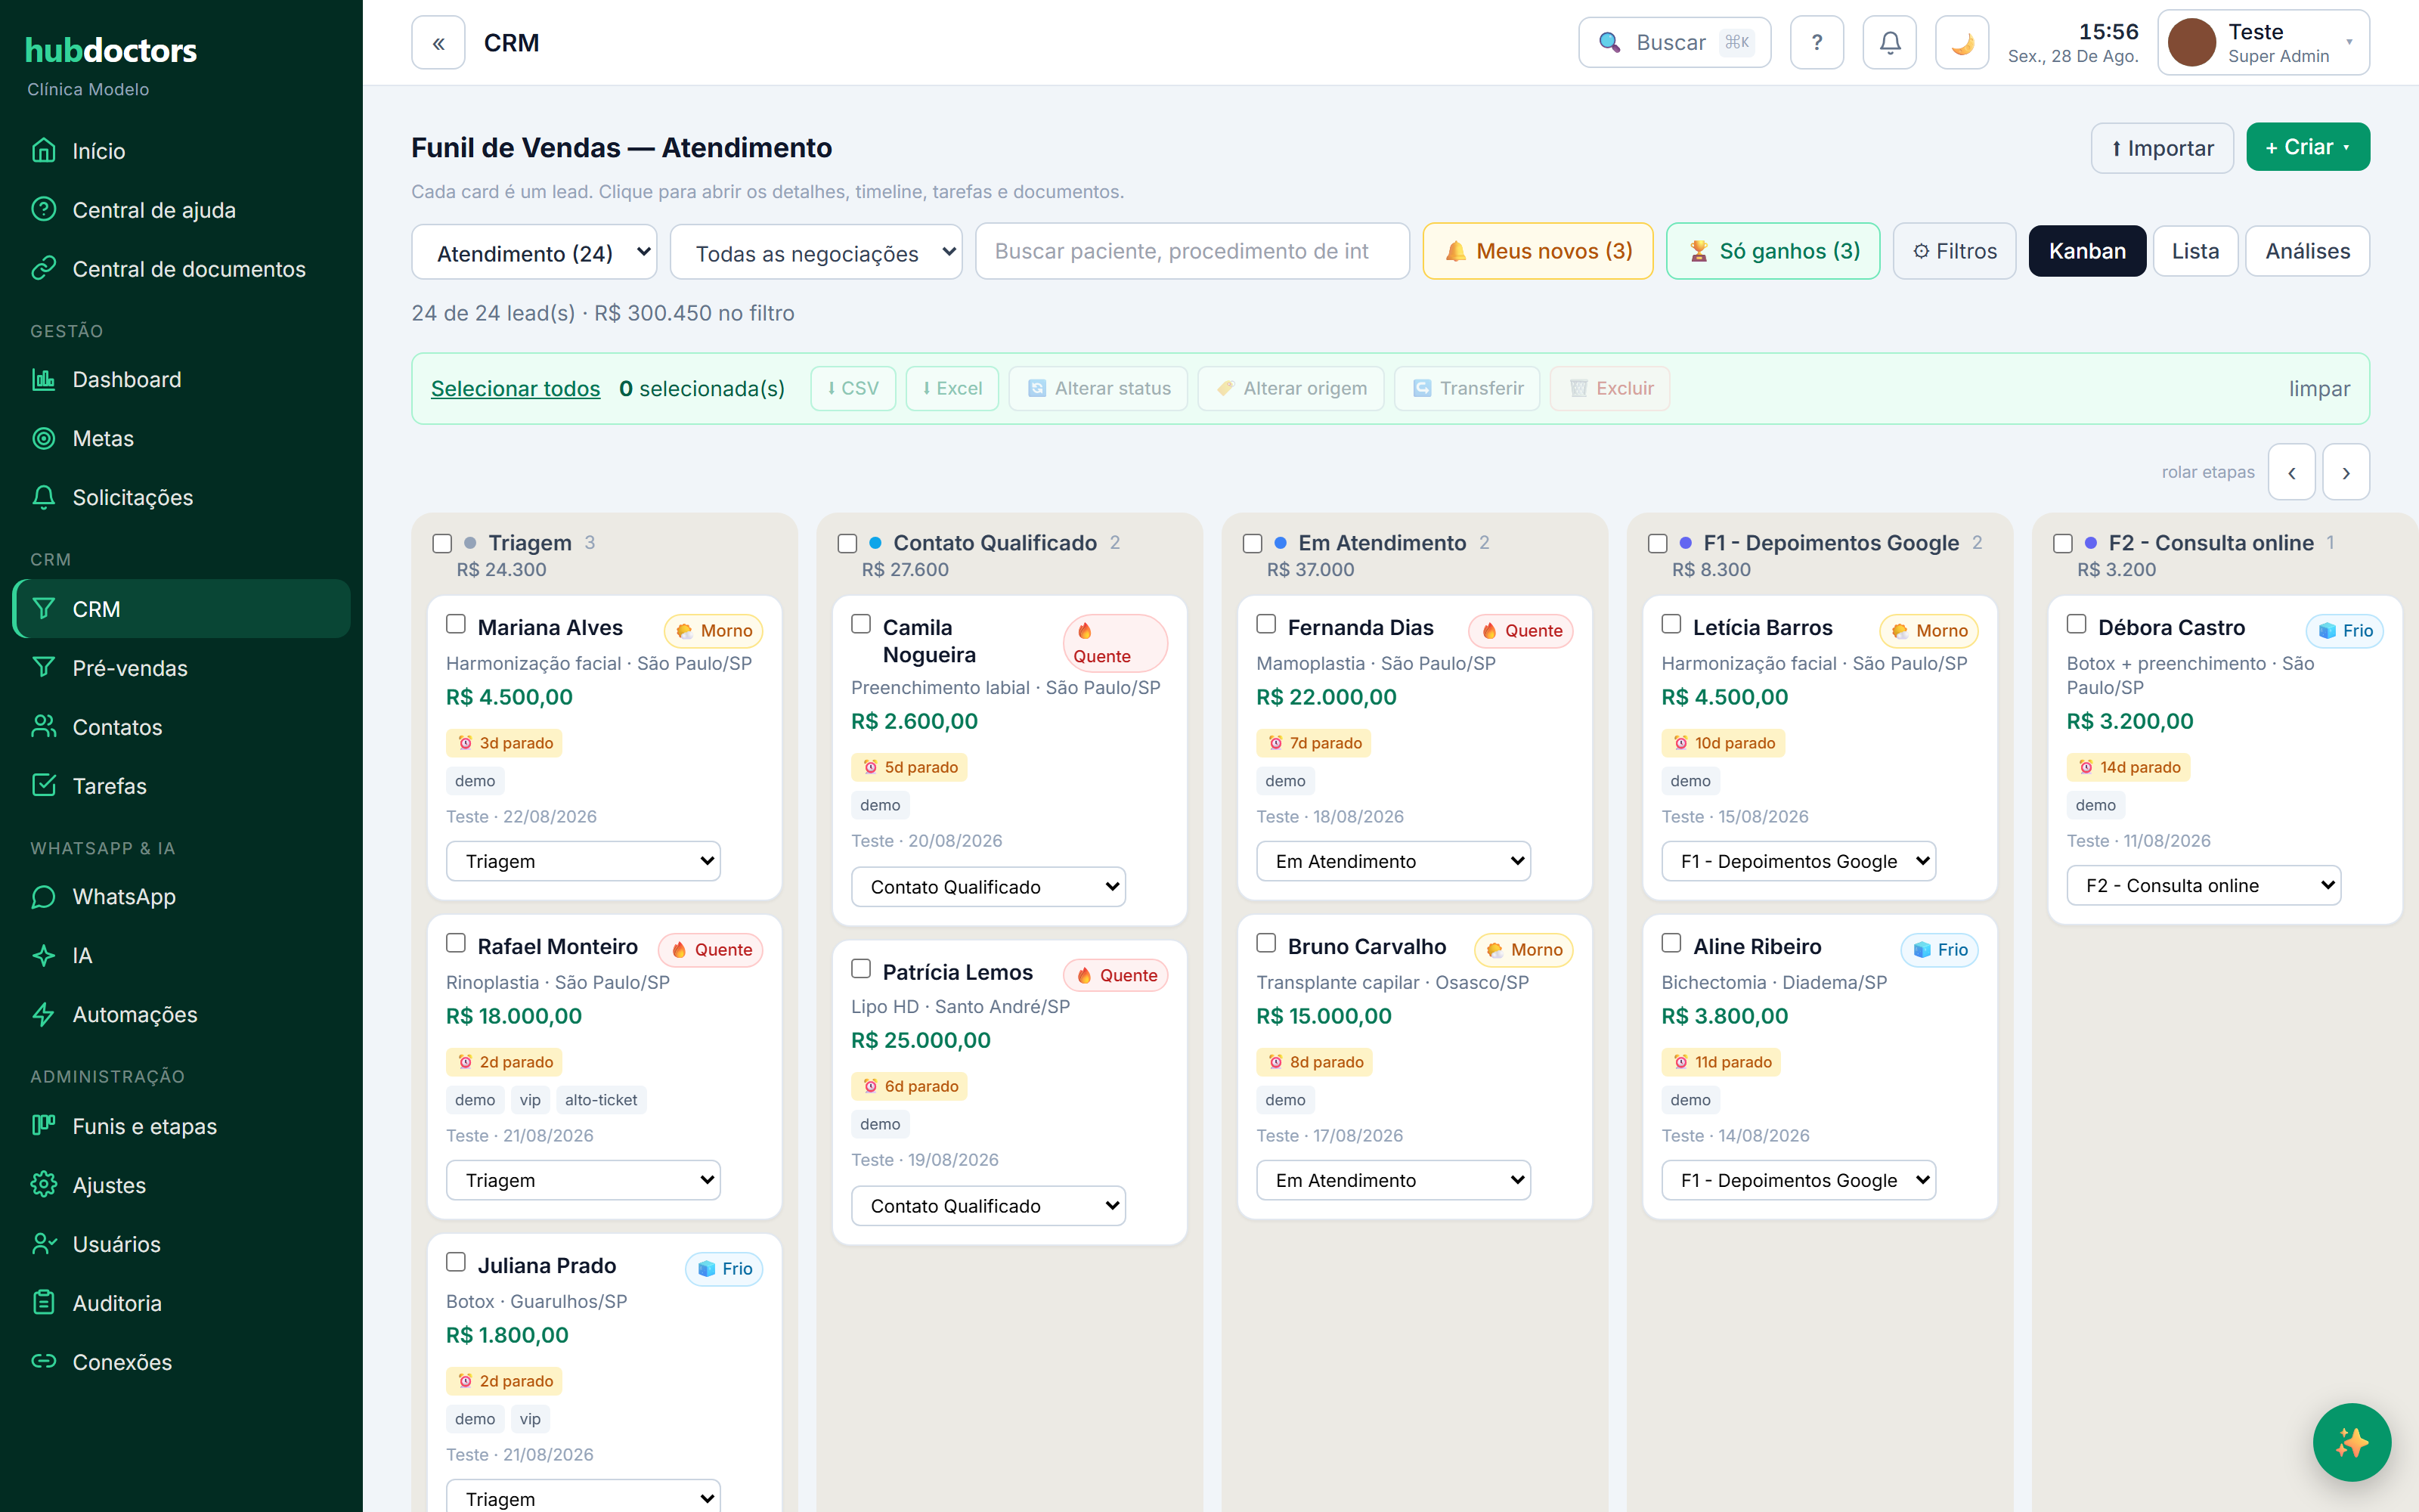The width and height of the screenshot is (2419, 1512).
Task: Click the + Criar button
Action: pos(2307,147)
